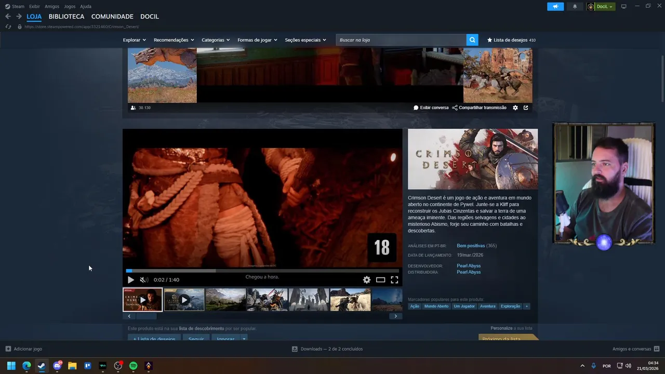Click the announcements megaphone button
665x374 pixels.
pyautogui.click(x=555, y=7)
